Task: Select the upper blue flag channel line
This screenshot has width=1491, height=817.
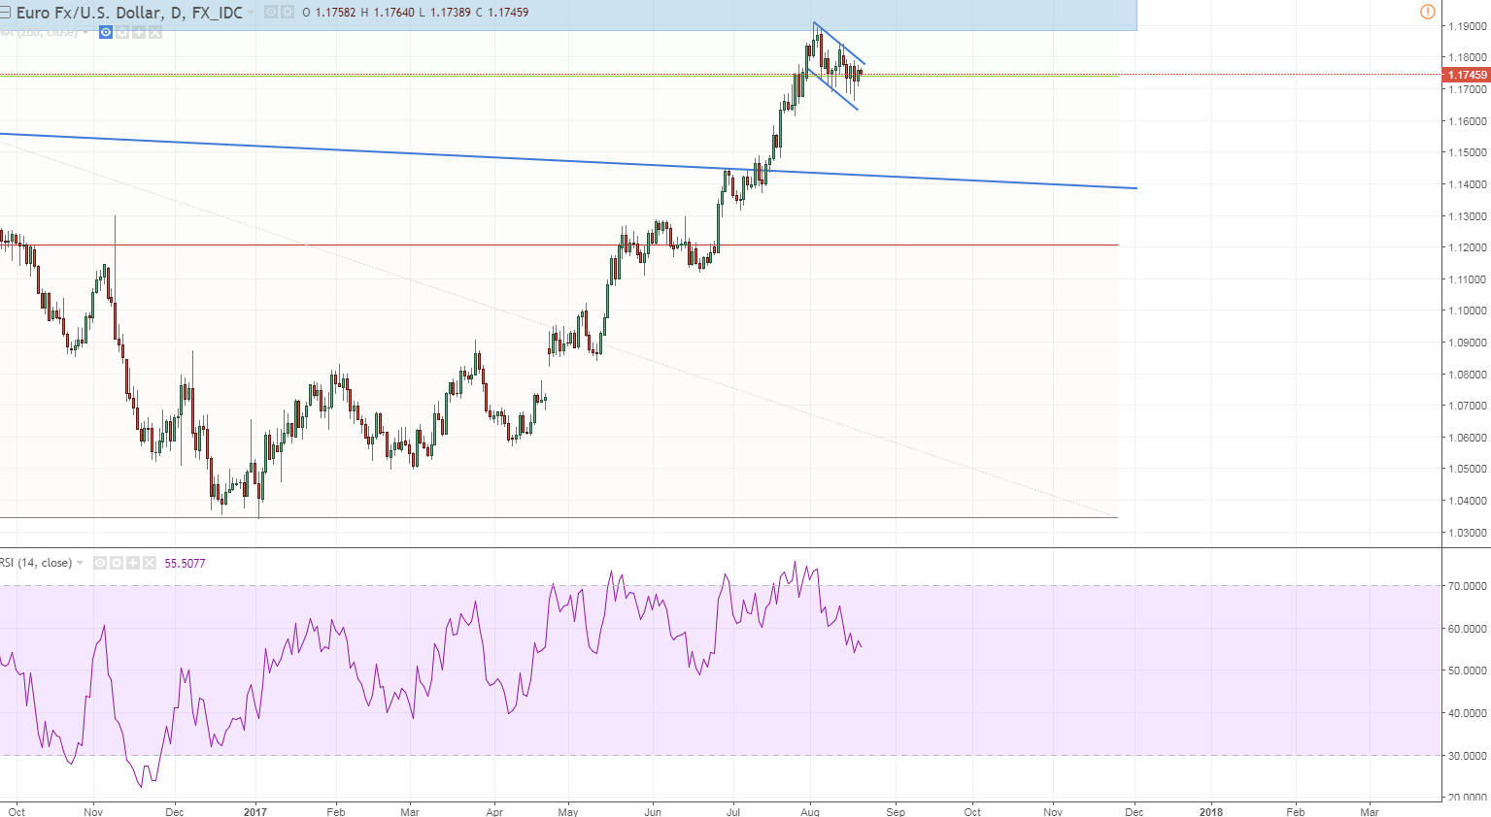Action: click(x=839, y=43)
